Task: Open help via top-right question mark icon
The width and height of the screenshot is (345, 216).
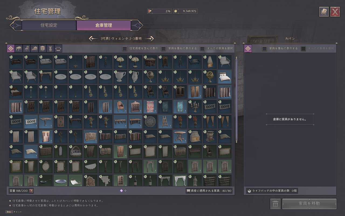Action: click(324, 12)
